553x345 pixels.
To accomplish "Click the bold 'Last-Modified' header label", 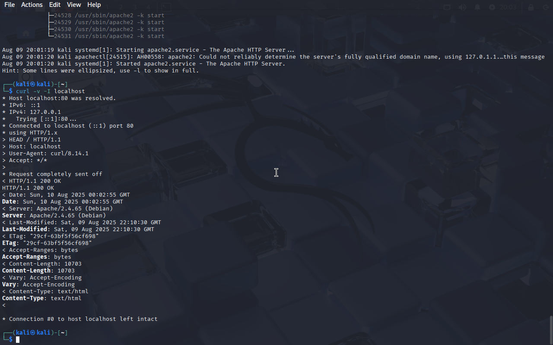I will click(x=25, y=229).
